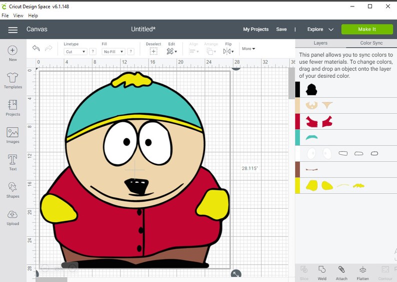
Task: Start a New project from sidebar
Action: point(12,53)
